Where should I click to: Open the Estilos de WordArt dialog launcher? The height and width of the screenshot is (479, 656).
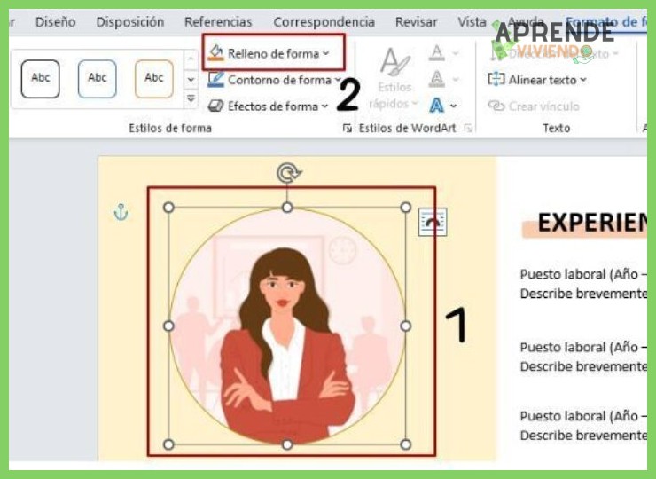coord(468,128)
